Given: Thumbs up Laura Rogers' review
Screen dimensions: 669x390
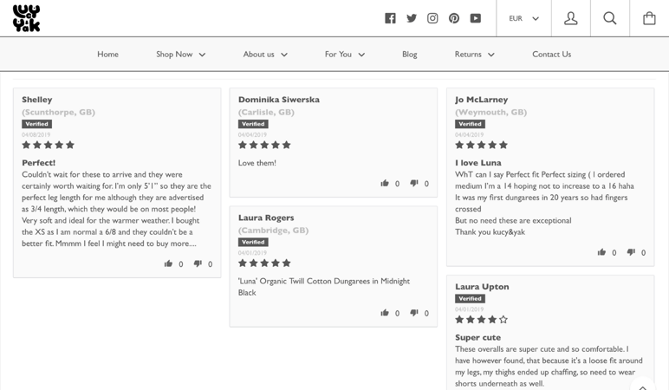Looking at the screenshot, I should click(385, 313).
